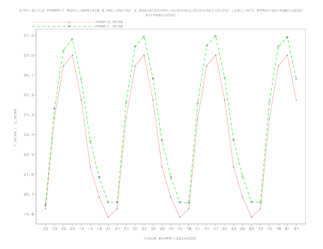Click the y-axis tick label 27.0
This screenshot has height=249, width=323.
pyautogui.click(x=29, y=55)
